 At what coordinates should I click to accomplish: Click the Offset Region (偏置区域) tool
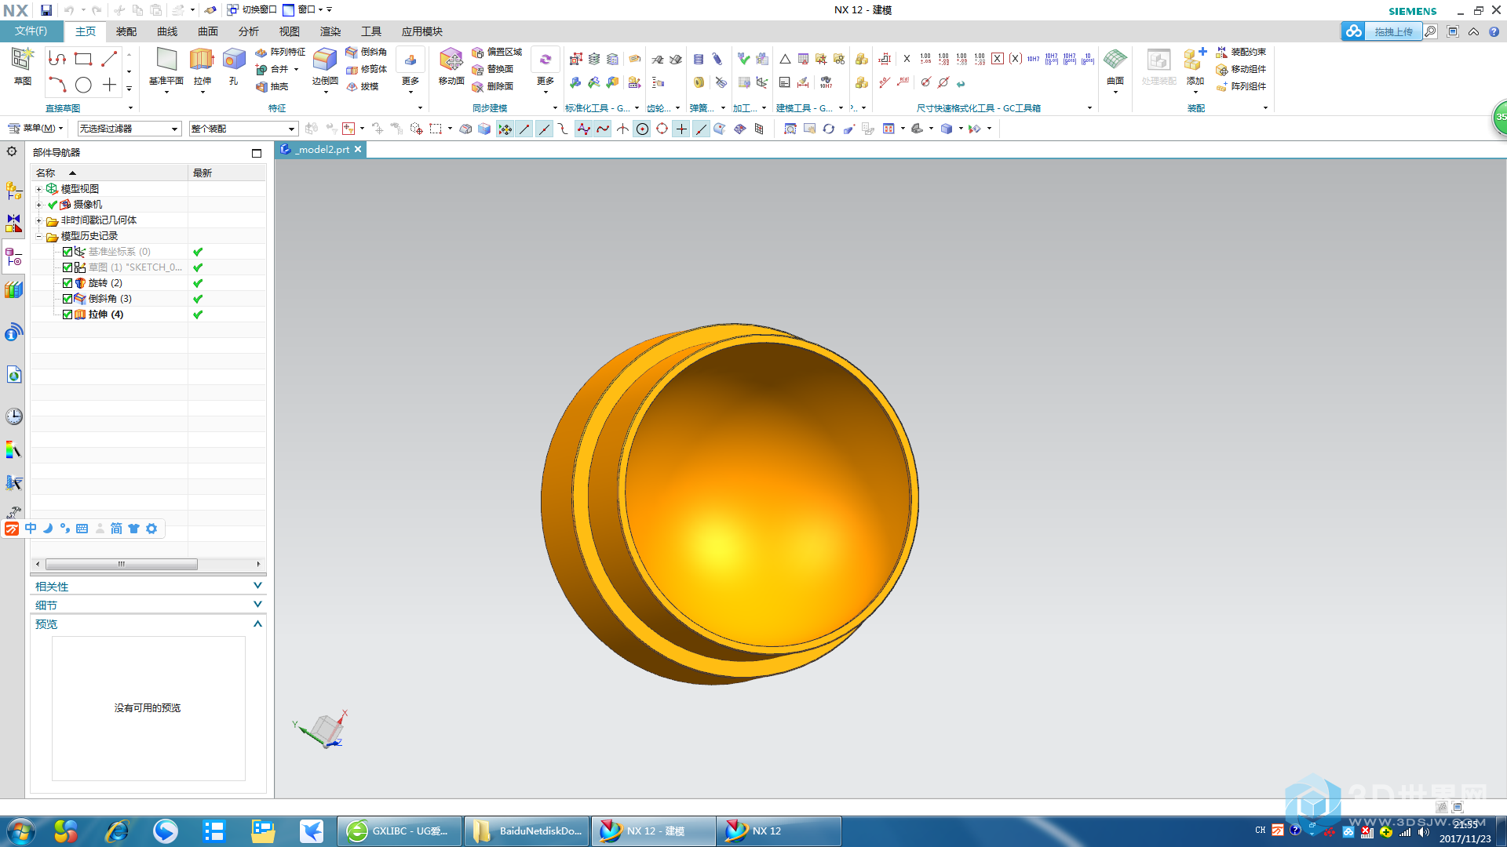[497, 52]
